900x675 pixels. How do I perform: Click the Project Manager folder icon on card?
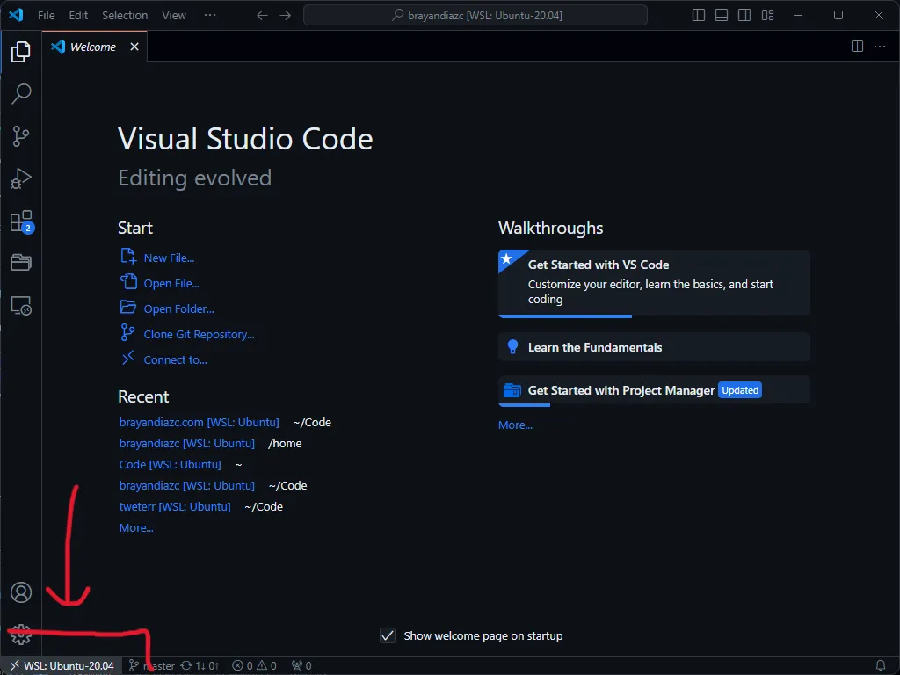pyautogui.click(x=512, y=390)
